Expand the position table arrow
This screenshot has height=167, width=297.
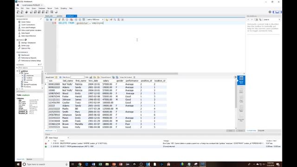(22, 80)
